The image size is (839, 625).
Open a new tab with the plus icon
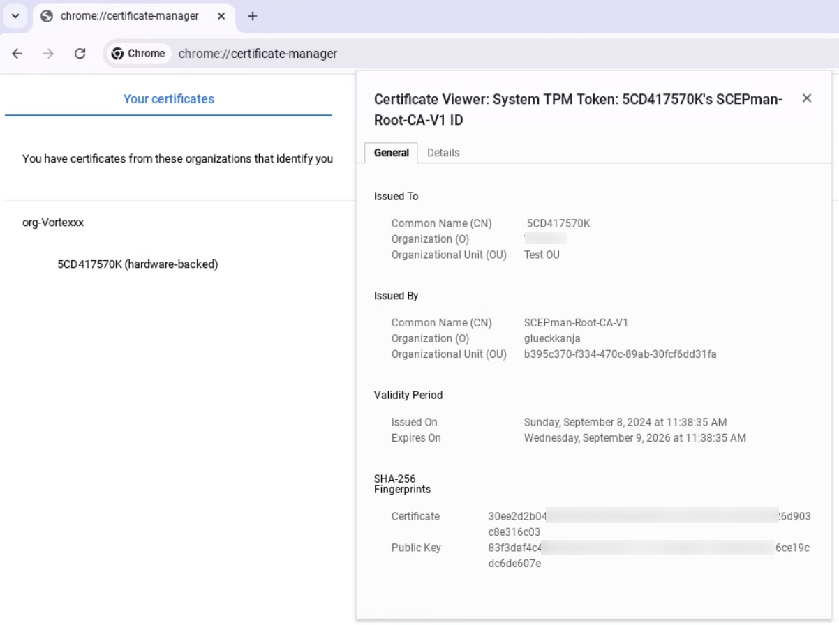pyautogui.click(x=253, y=16)
